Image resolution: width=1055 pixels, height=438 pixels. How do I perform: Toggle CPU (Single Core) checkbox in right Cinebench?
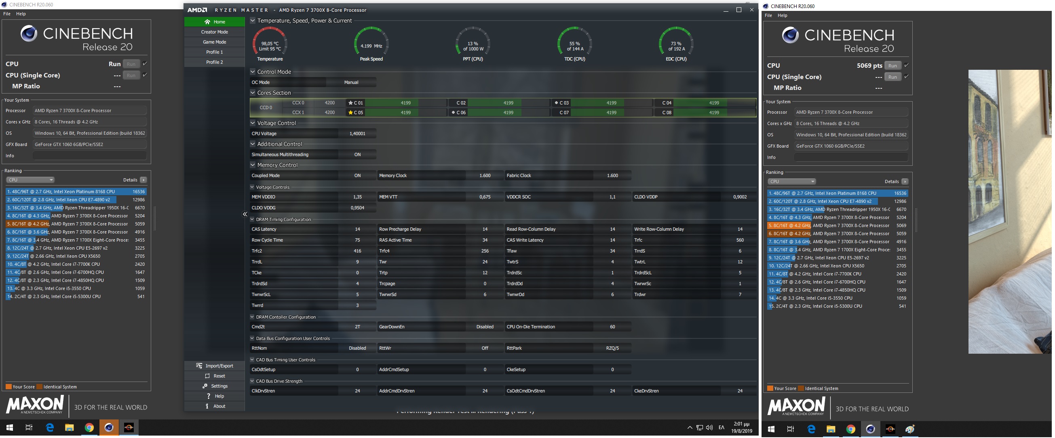click(x=906, y=77)
